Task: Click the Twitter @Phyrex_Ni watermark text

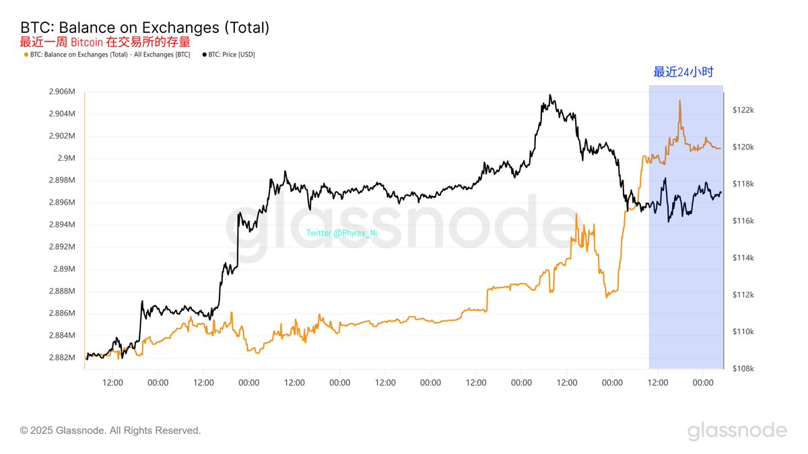Action: click(342, 233)
